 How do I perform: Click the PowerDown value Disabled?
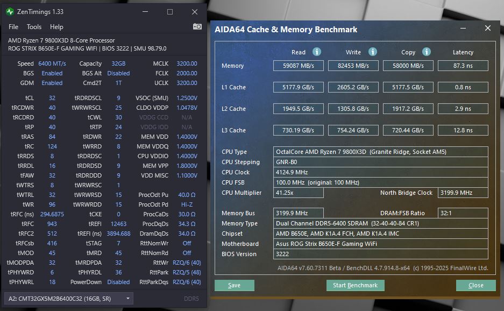(x=119, y=282)
